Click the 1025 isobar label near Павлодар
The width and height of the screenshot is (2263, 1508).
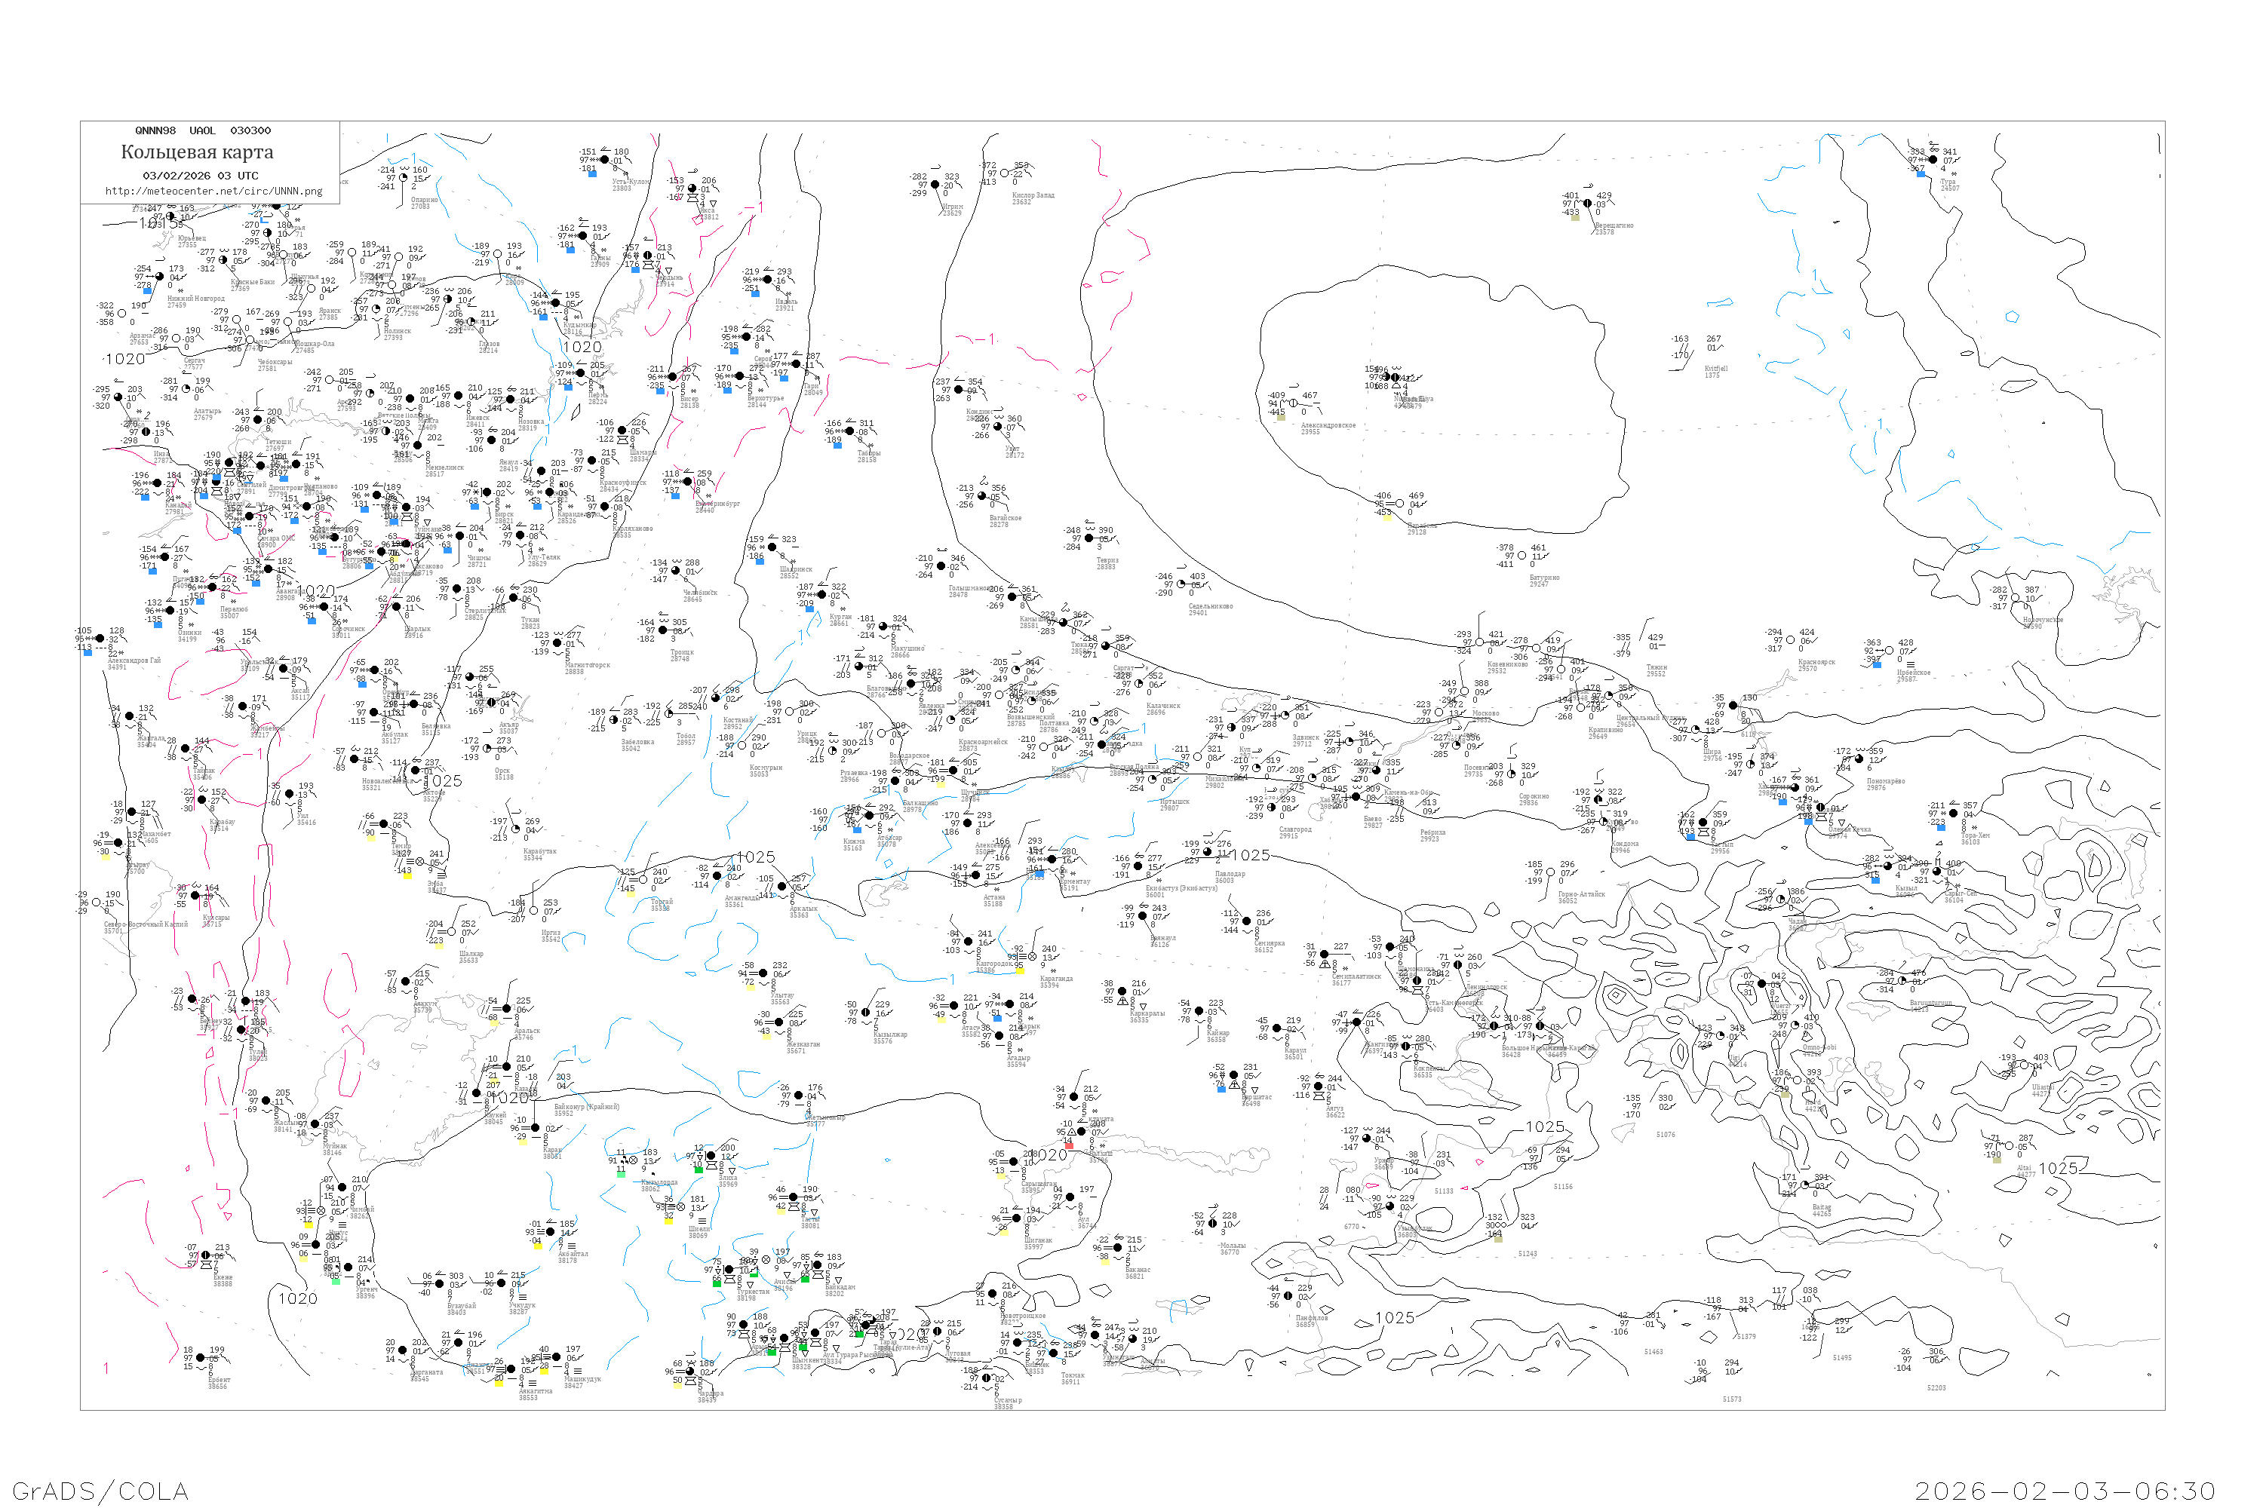click(x=1250, y=855)
